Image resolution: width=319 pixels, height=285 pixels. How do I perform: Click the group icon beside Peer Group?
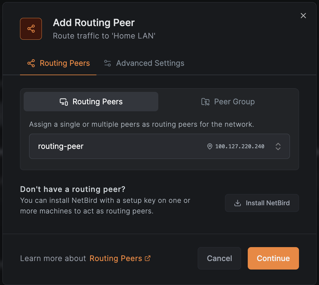click(x=205, y=102)
